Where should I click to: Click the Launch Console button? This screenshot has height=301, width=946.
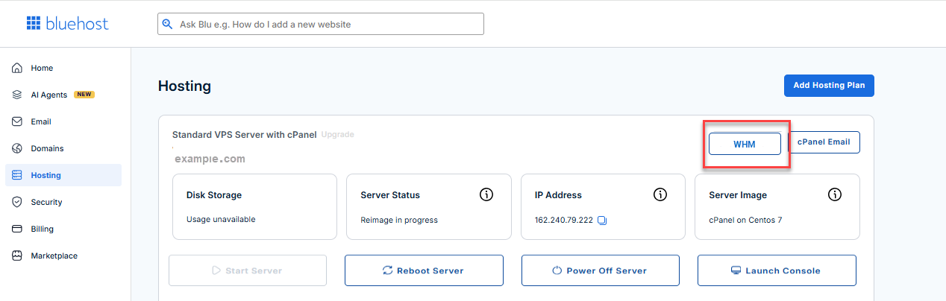point(777,270)
